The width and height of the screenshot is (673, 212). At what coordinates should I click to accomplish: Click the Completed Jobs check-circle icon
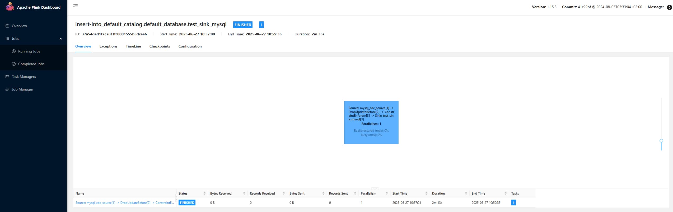(x=14, y=64)
